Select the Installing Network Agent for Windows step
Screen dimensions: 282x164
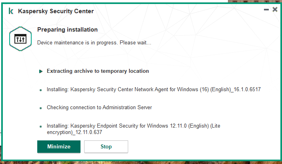click(154, 90)
